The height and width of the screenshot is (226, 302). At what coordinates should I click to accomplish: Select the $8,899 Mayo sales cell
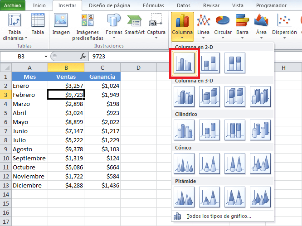[x=66, y=122]
